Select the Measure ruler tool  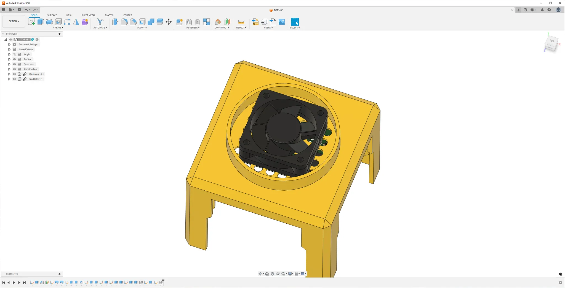[241, 22]
